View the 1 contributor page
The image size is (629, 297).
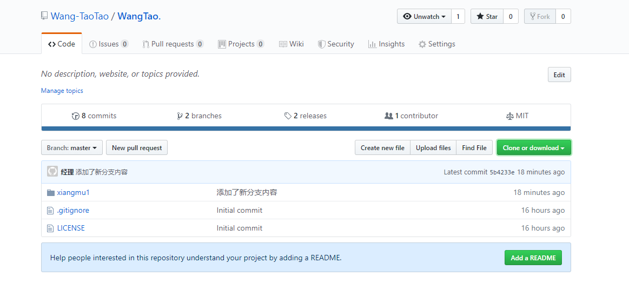(x=411, y=116)
